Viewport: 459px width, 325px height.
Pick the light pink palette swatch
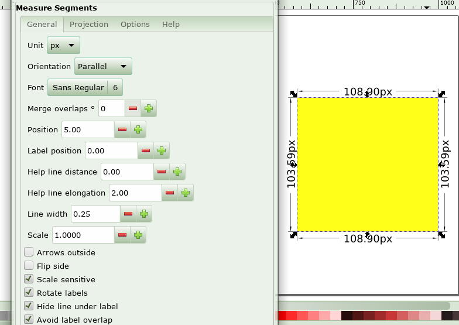(x=336, y=316)
